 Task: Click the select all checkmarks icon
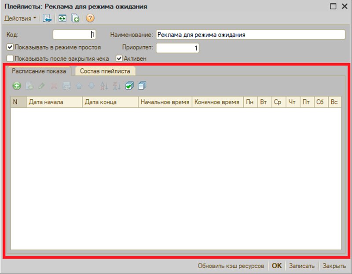click(x=129, y=86)
